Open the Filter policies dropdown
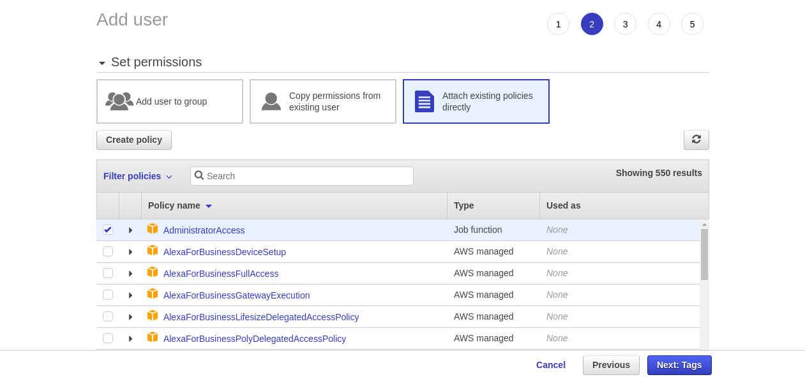Image resolution: width=805 pixels, height=377 pixels. tap(138, 176)
